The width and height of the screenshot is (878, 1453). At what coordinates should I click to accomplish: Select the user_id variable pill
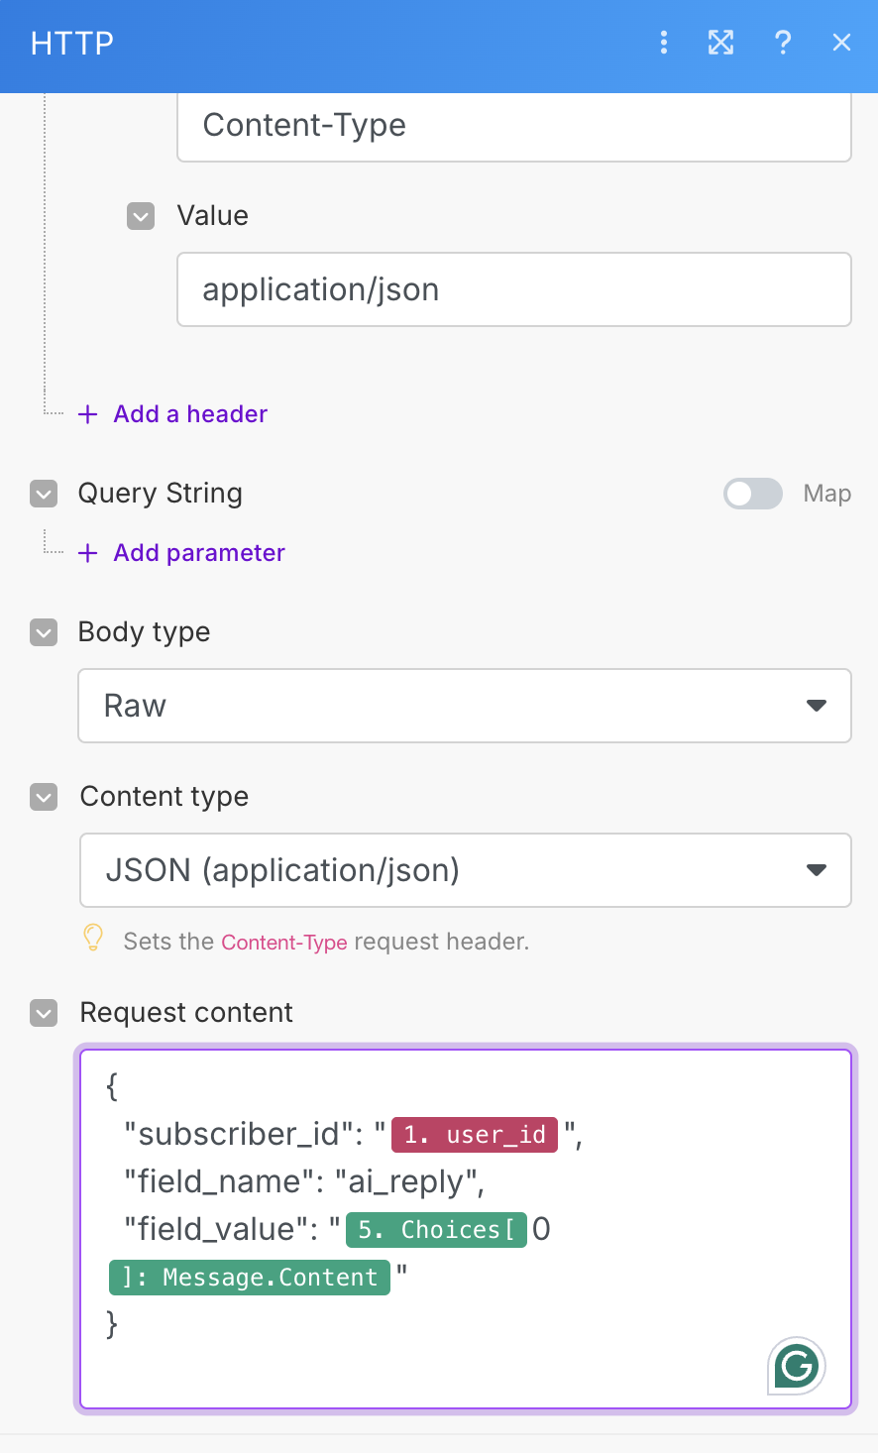click(x=475, y=1135)
